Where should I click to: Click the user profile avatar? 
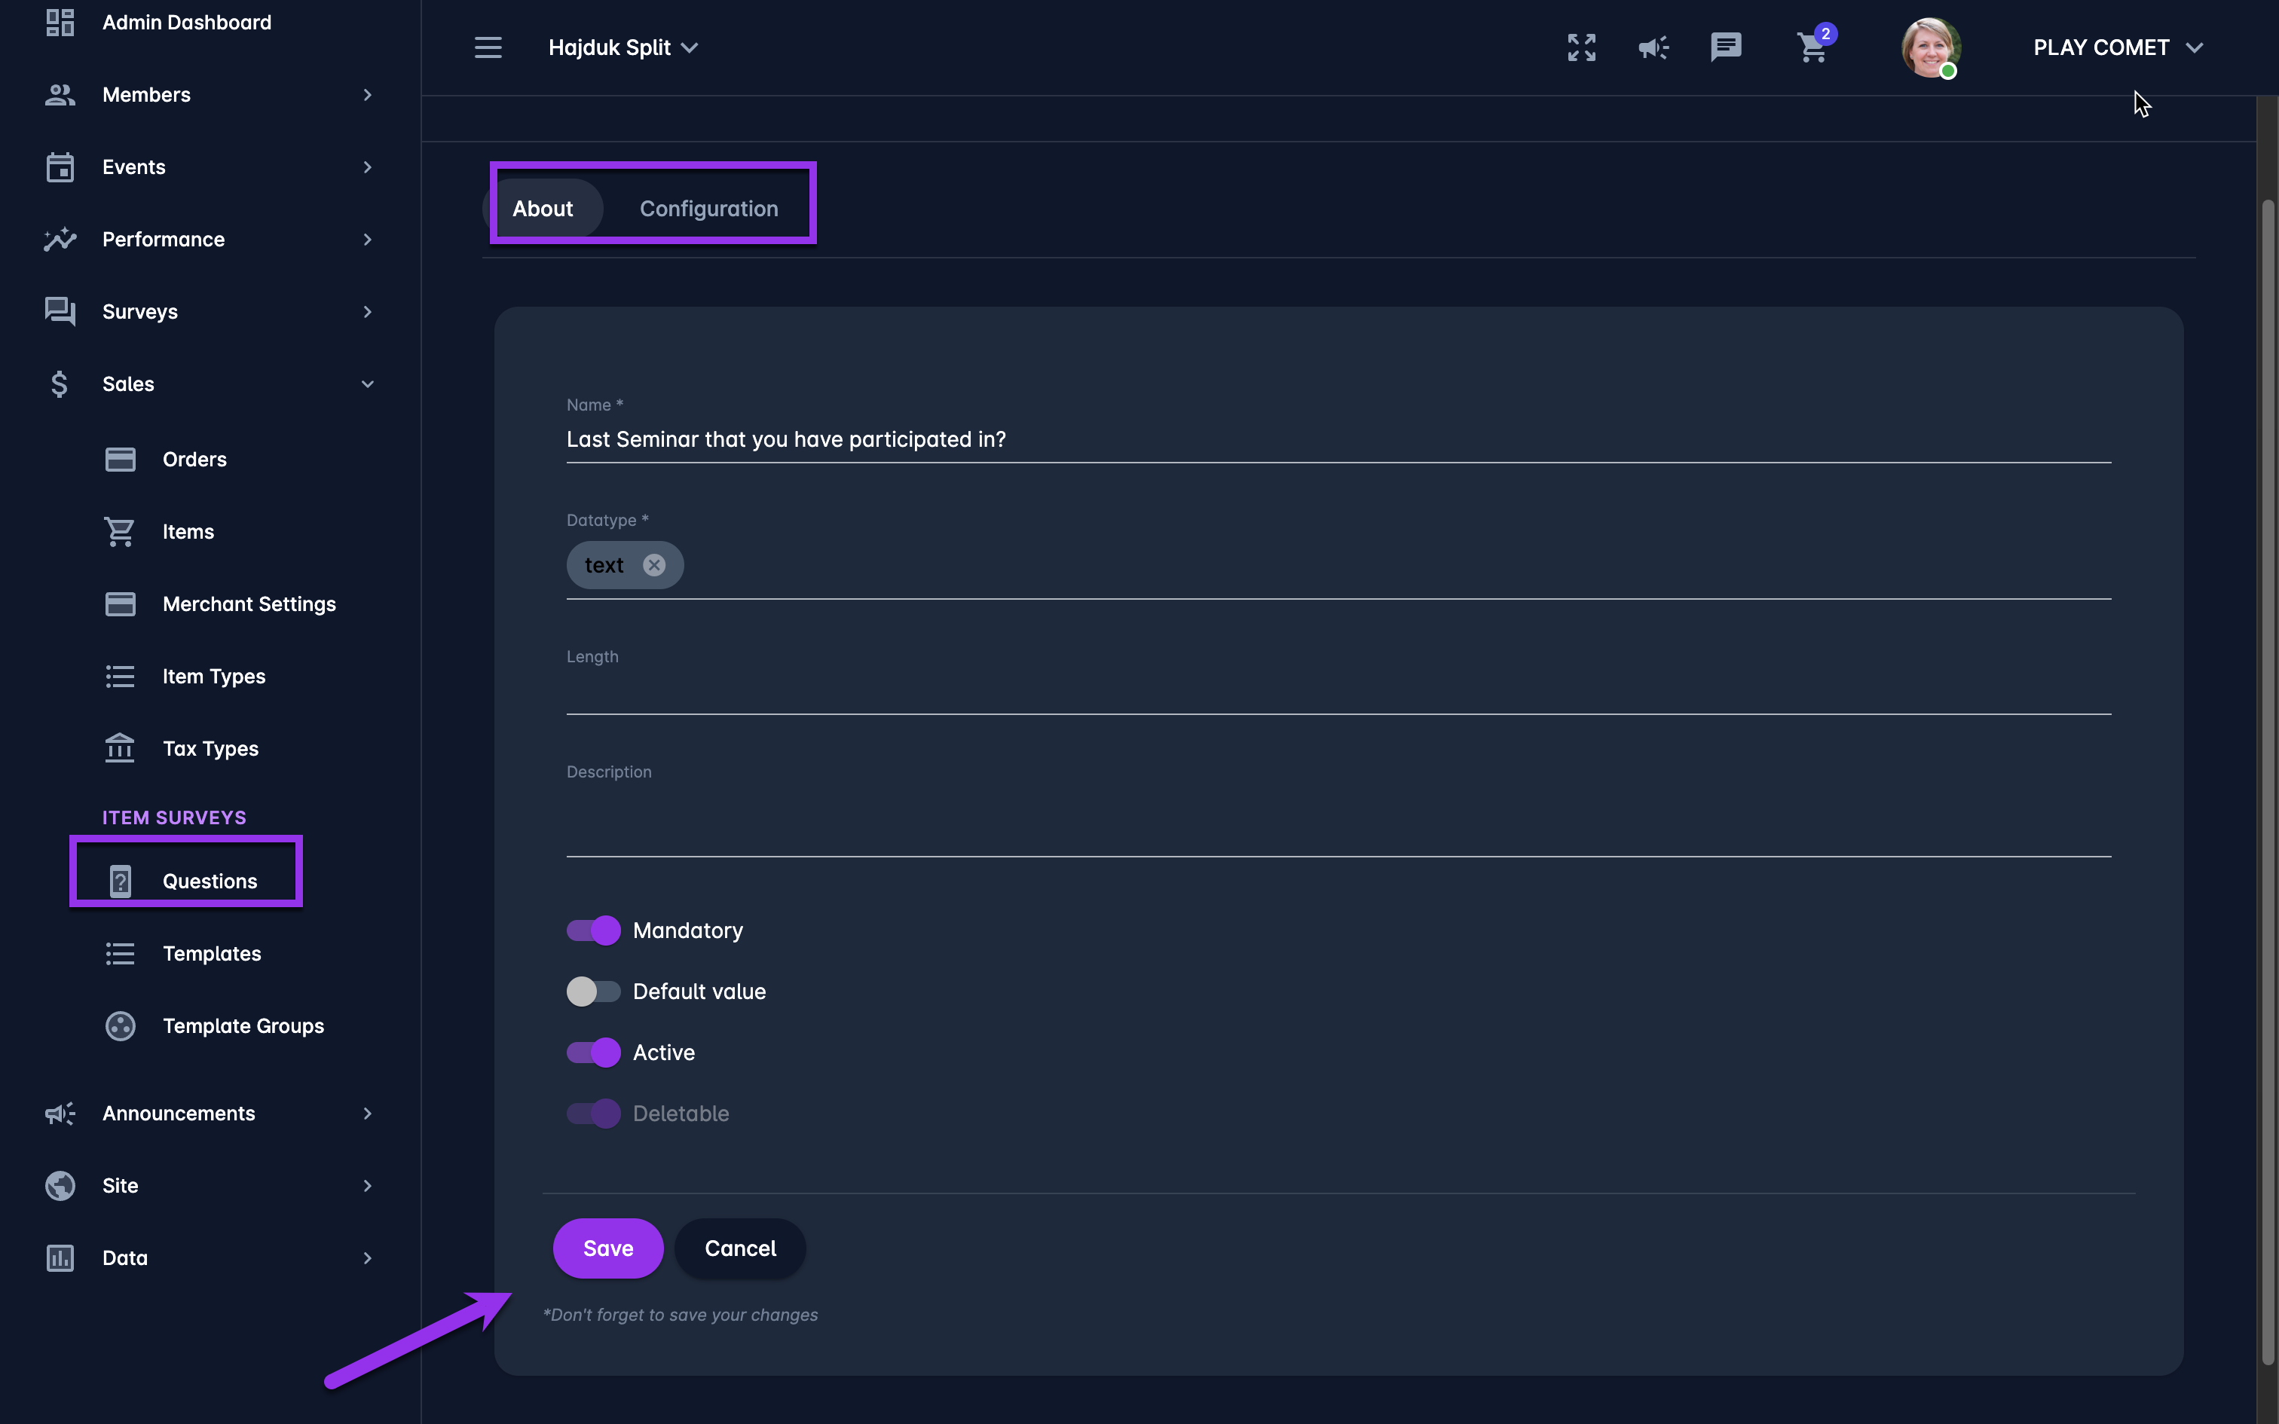pos(1929,47)
